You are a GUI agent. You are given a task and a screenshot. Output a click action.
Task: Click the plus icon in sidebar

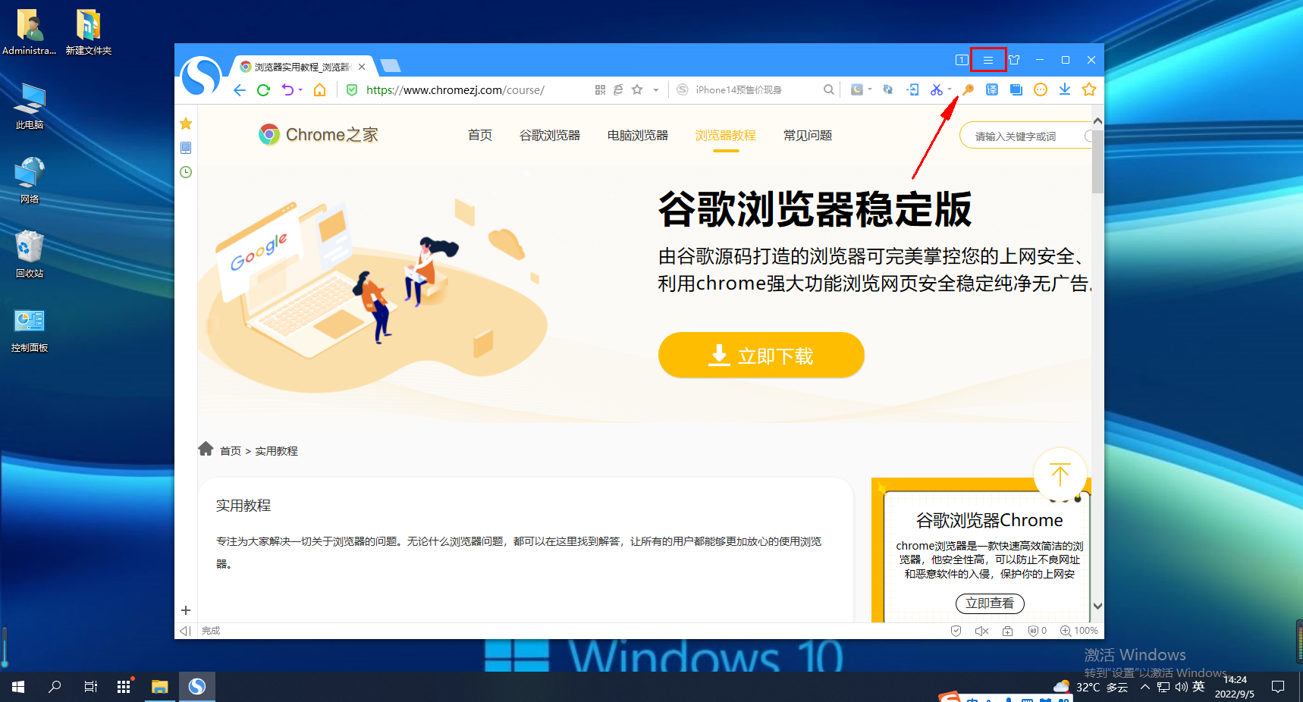186,610
